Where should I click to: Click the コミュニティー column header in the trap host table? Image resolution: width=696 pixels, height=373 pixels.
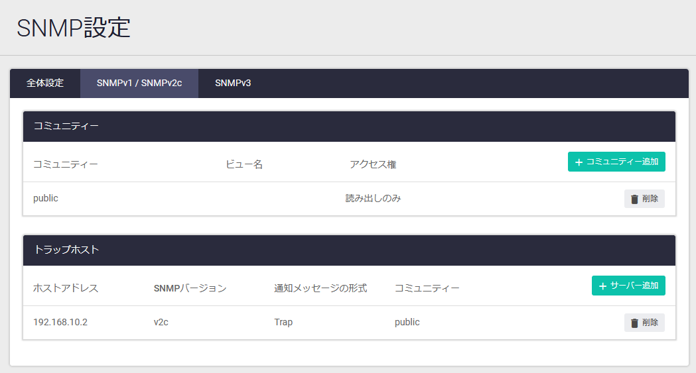tap(427, 288)
